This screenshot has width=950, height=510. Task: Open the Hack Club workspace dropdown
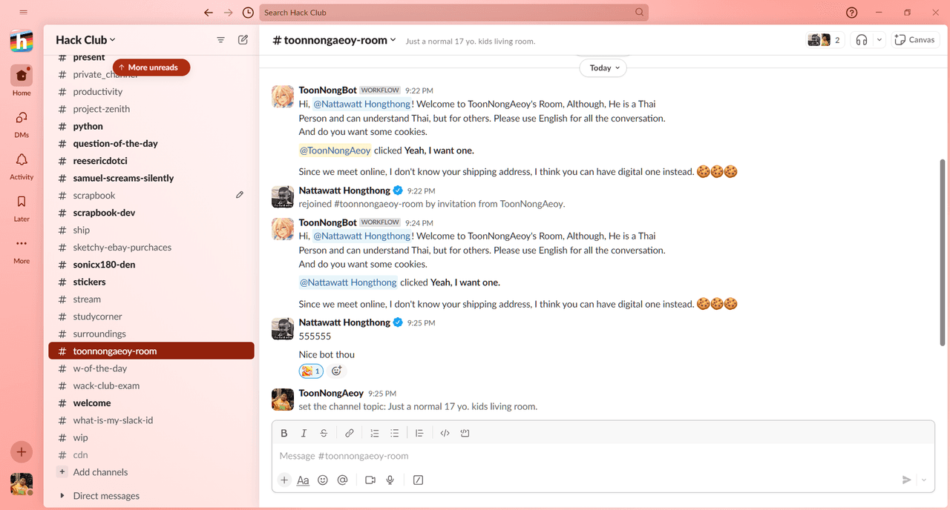tap(86, 40)
